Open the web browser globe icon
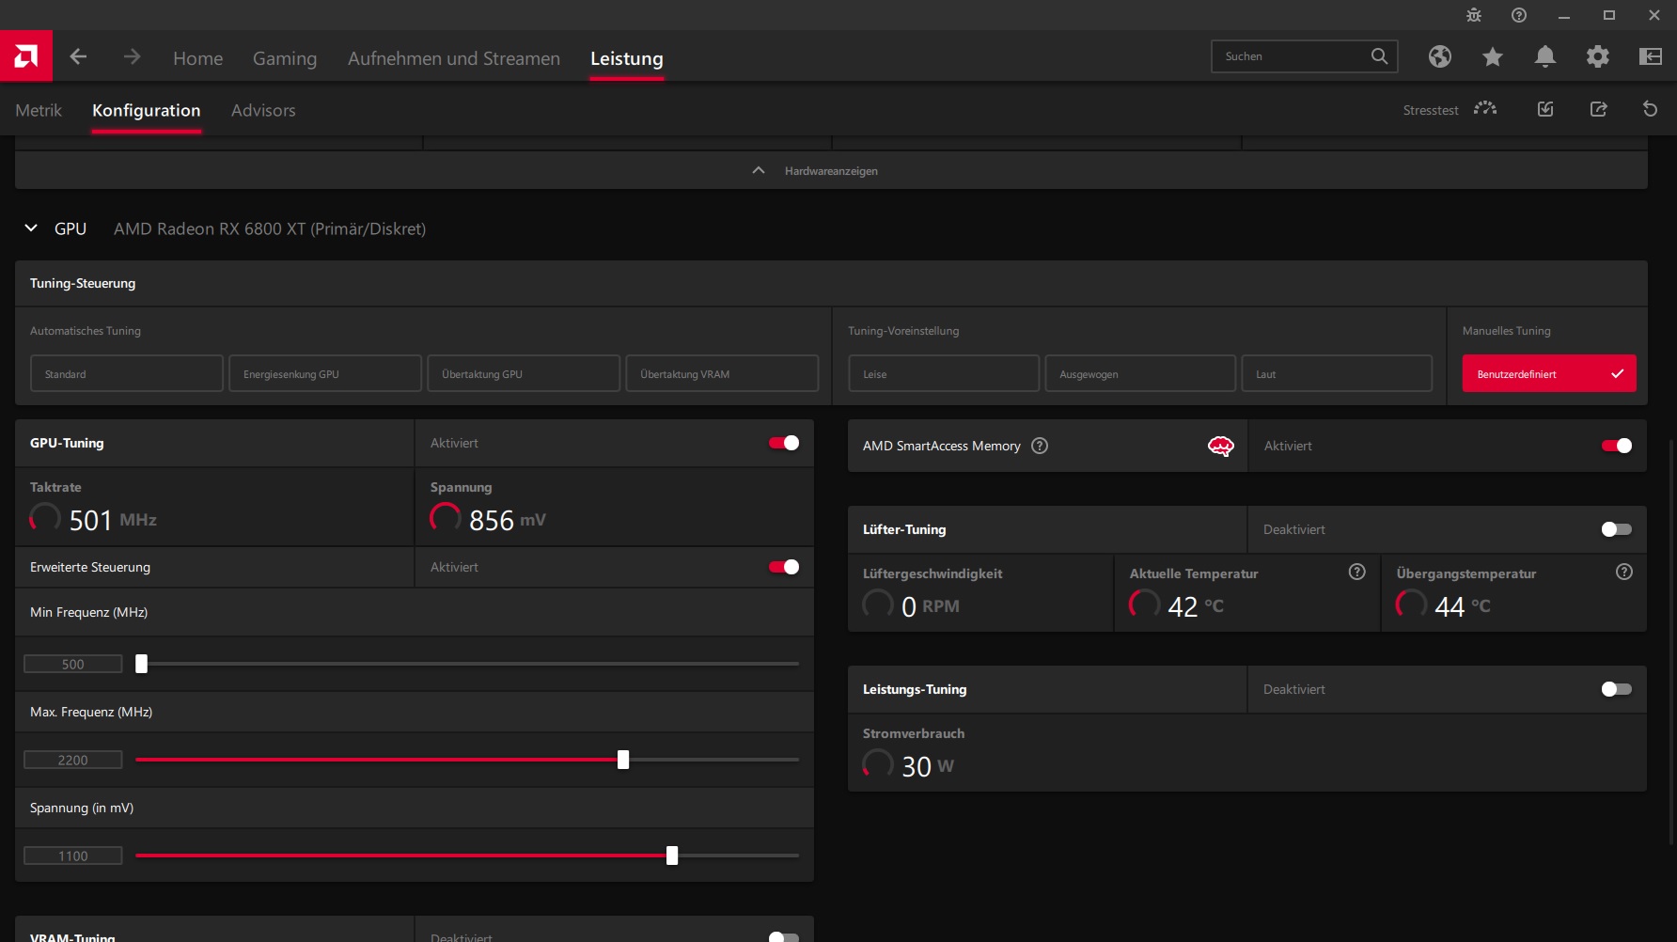Screen dimensions: 1677x942 (1439, 56)
